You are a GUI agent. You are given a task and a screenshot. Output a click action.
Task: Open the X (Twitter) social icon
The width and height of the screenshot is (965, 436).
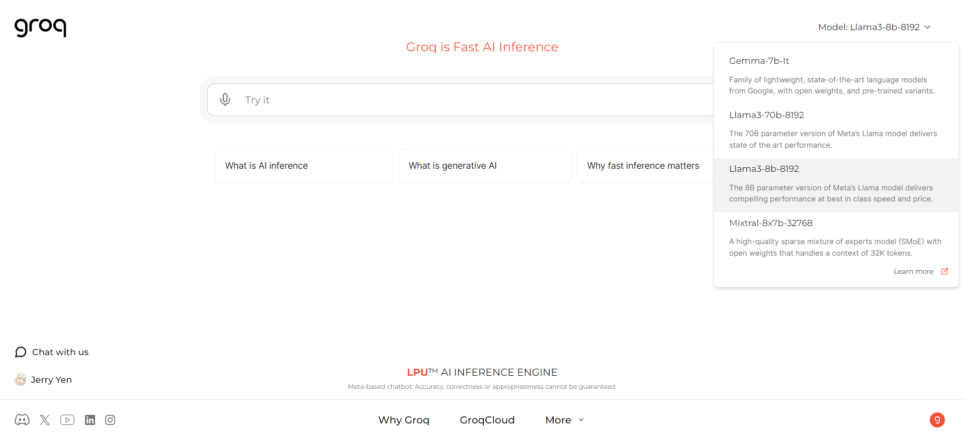coord(45,420)
